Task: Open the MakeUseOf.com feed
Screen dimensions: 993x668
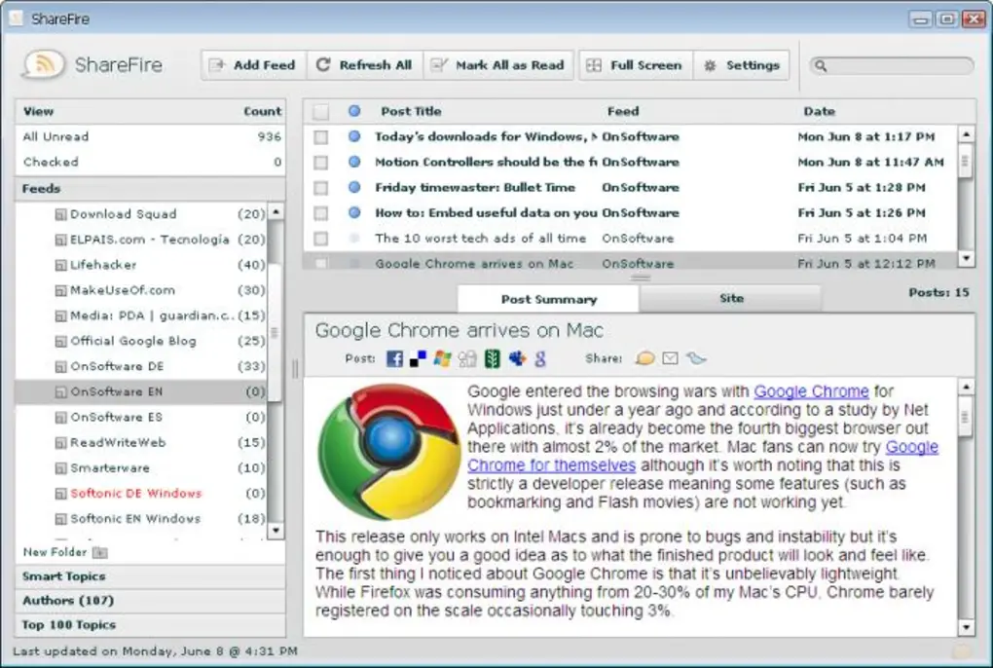Action: pyautogui.click(x=141, y=290)
